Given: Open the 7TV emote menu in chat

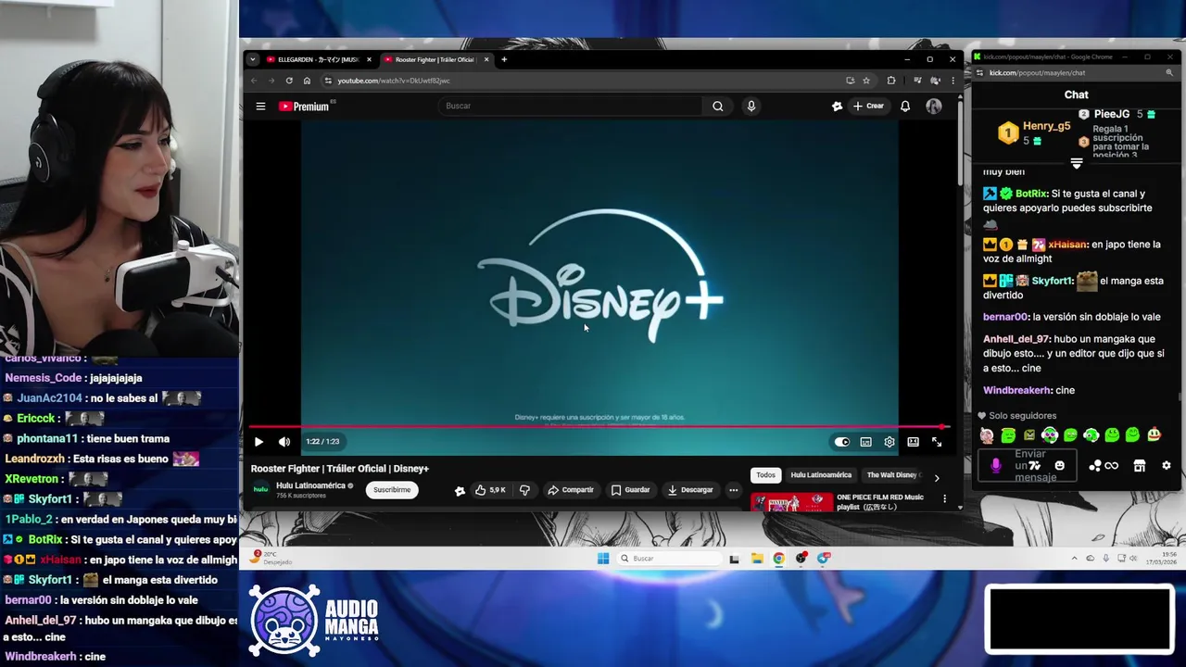Looking at the screenshot, I should point(1034,466).
